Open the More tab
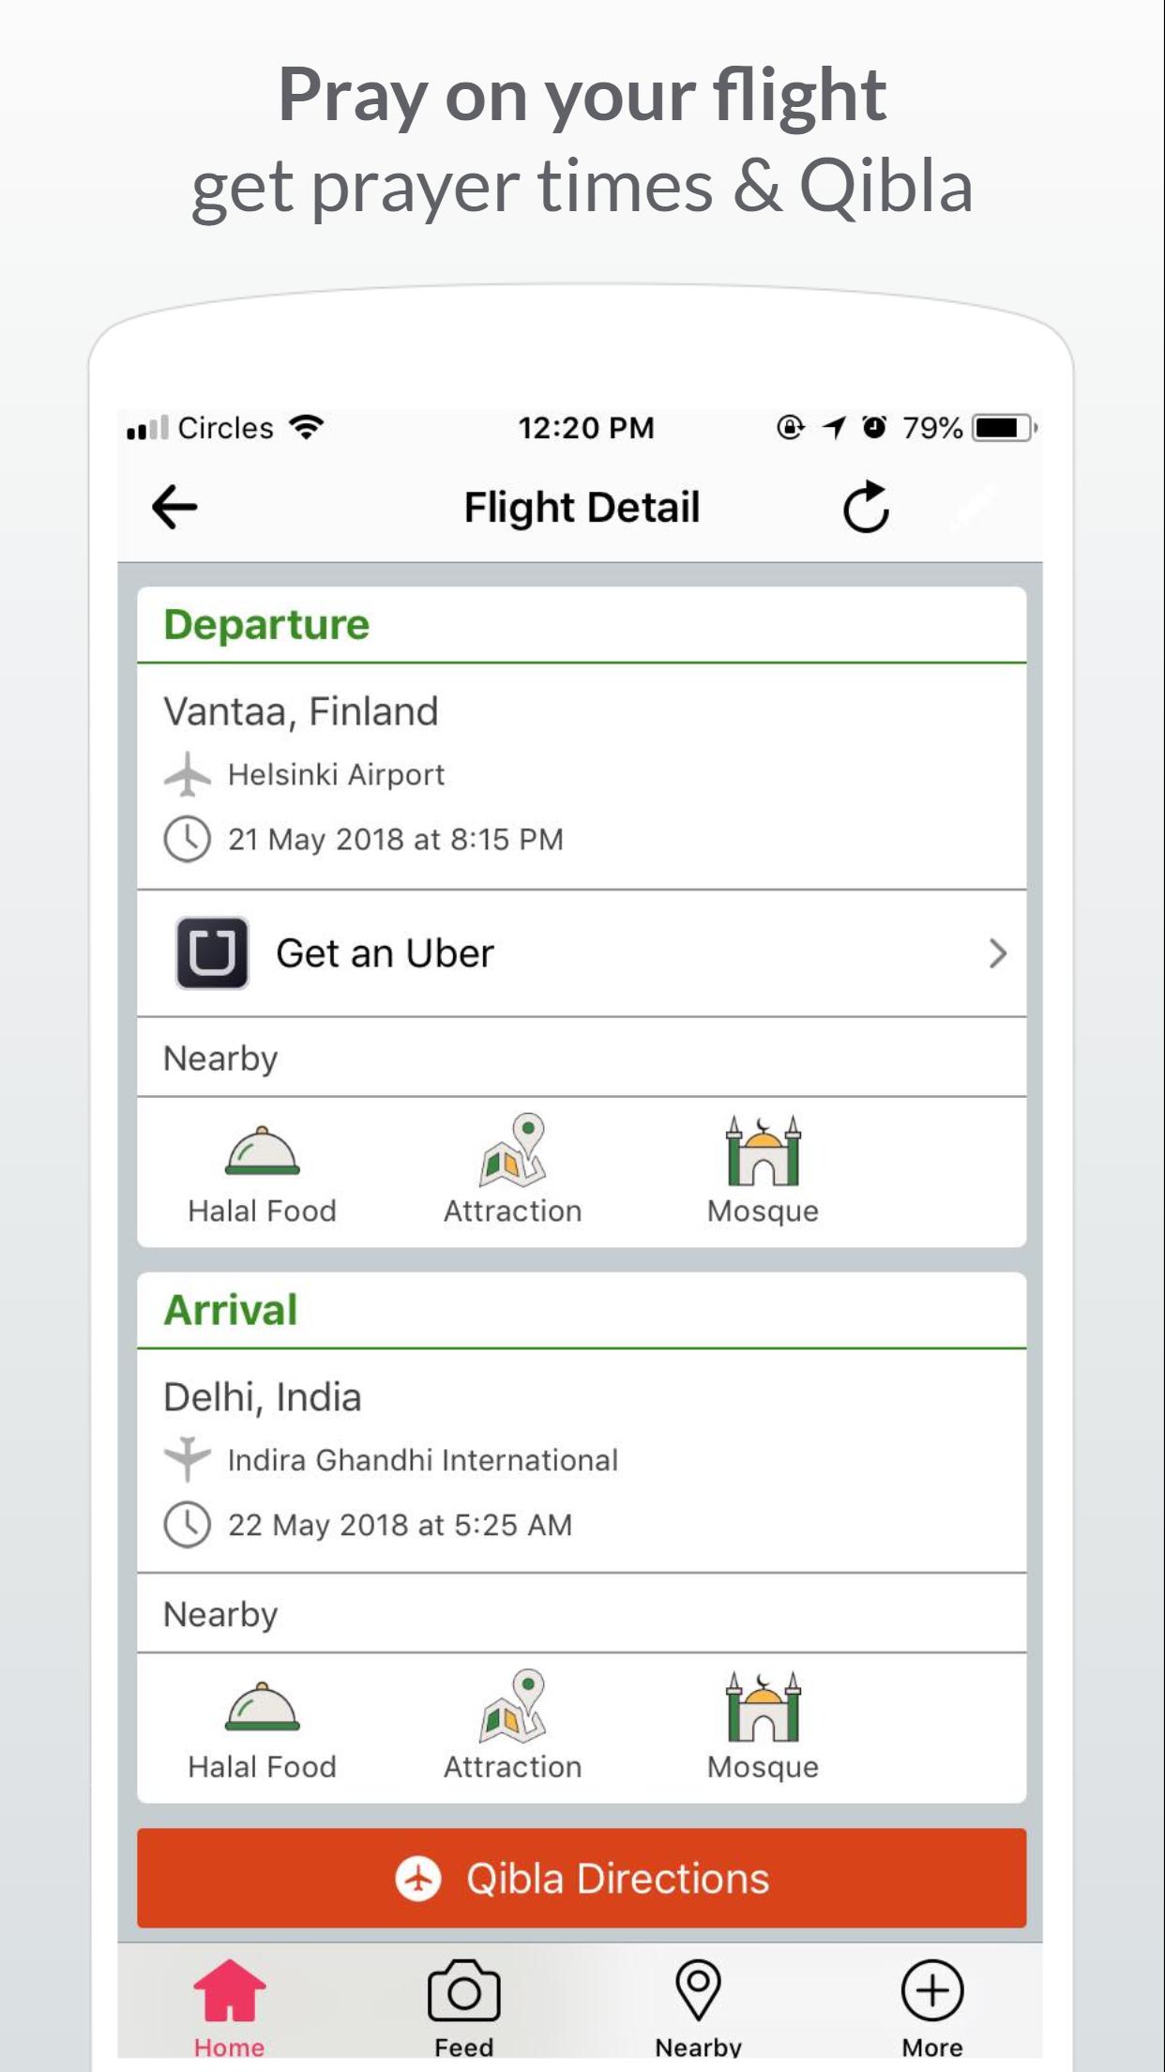 click(932, 2008)
